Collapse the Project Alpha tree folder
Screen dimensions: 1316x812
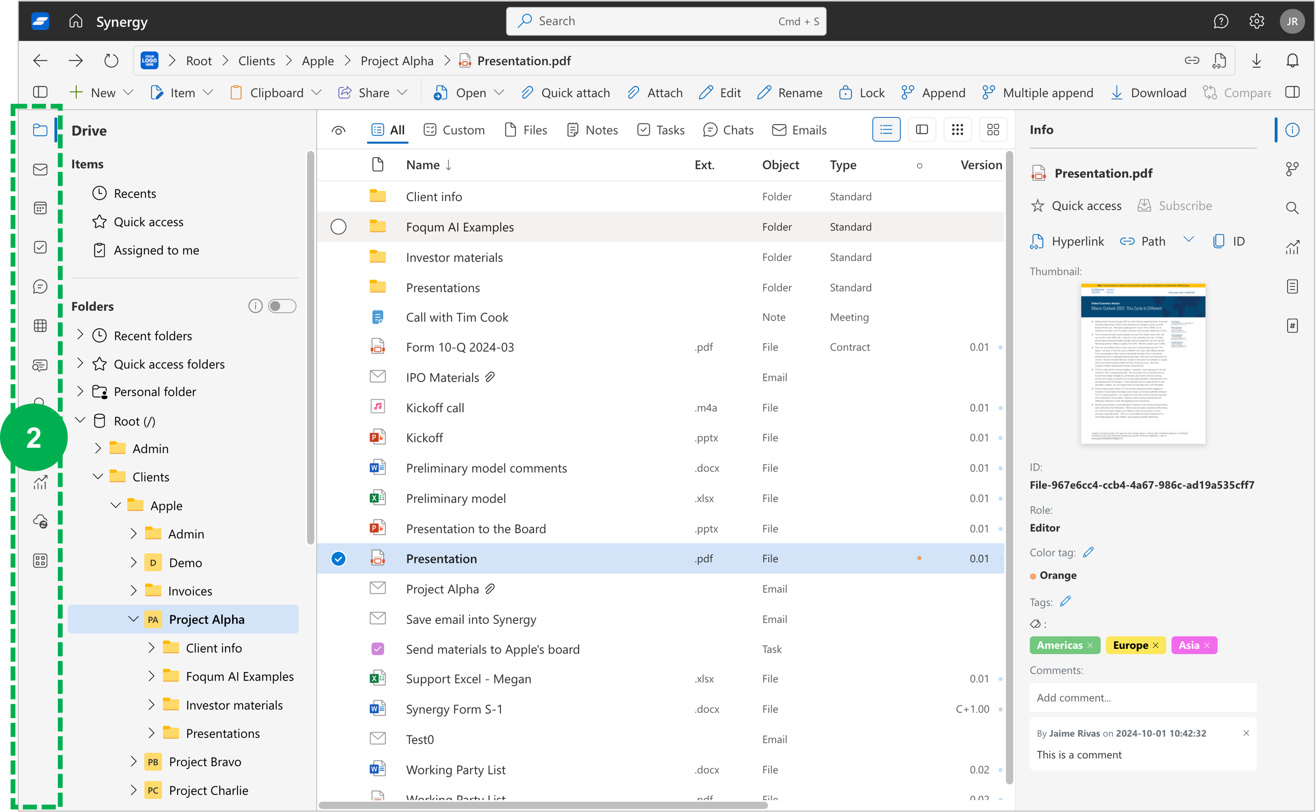(x=133, y=619)
